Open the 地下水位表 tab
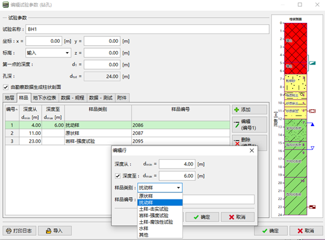 pos(45,98)
